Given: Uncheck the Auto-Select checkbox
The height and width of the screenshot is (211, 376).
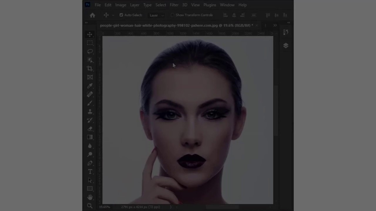Looking at the screenshot, I should (x=121, y=15).
